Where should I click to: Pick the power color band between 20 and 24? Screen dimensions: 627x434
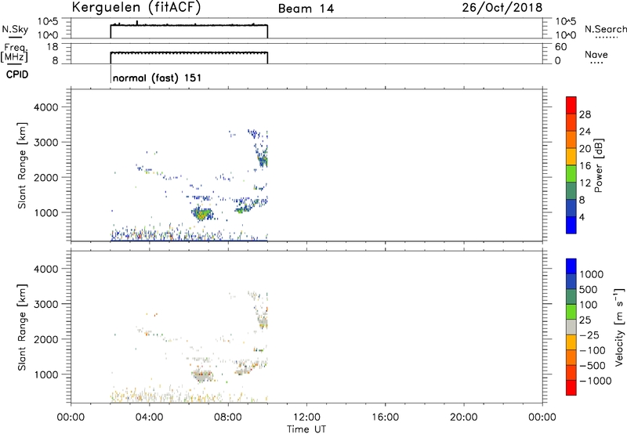(x=571, y=140)
